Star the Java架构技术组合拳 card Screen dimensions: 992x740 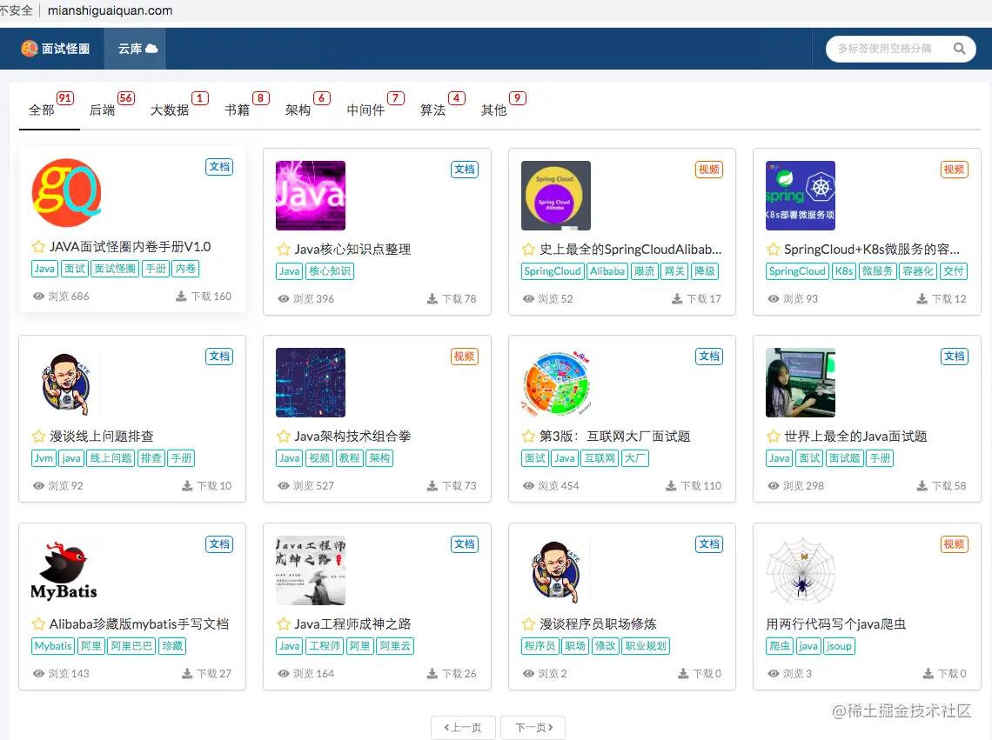tap(284, 437)
